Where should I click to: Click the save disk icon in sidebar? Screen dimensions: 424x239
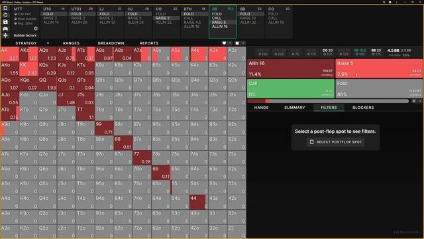pyautogui.click(x=5, y=22)
